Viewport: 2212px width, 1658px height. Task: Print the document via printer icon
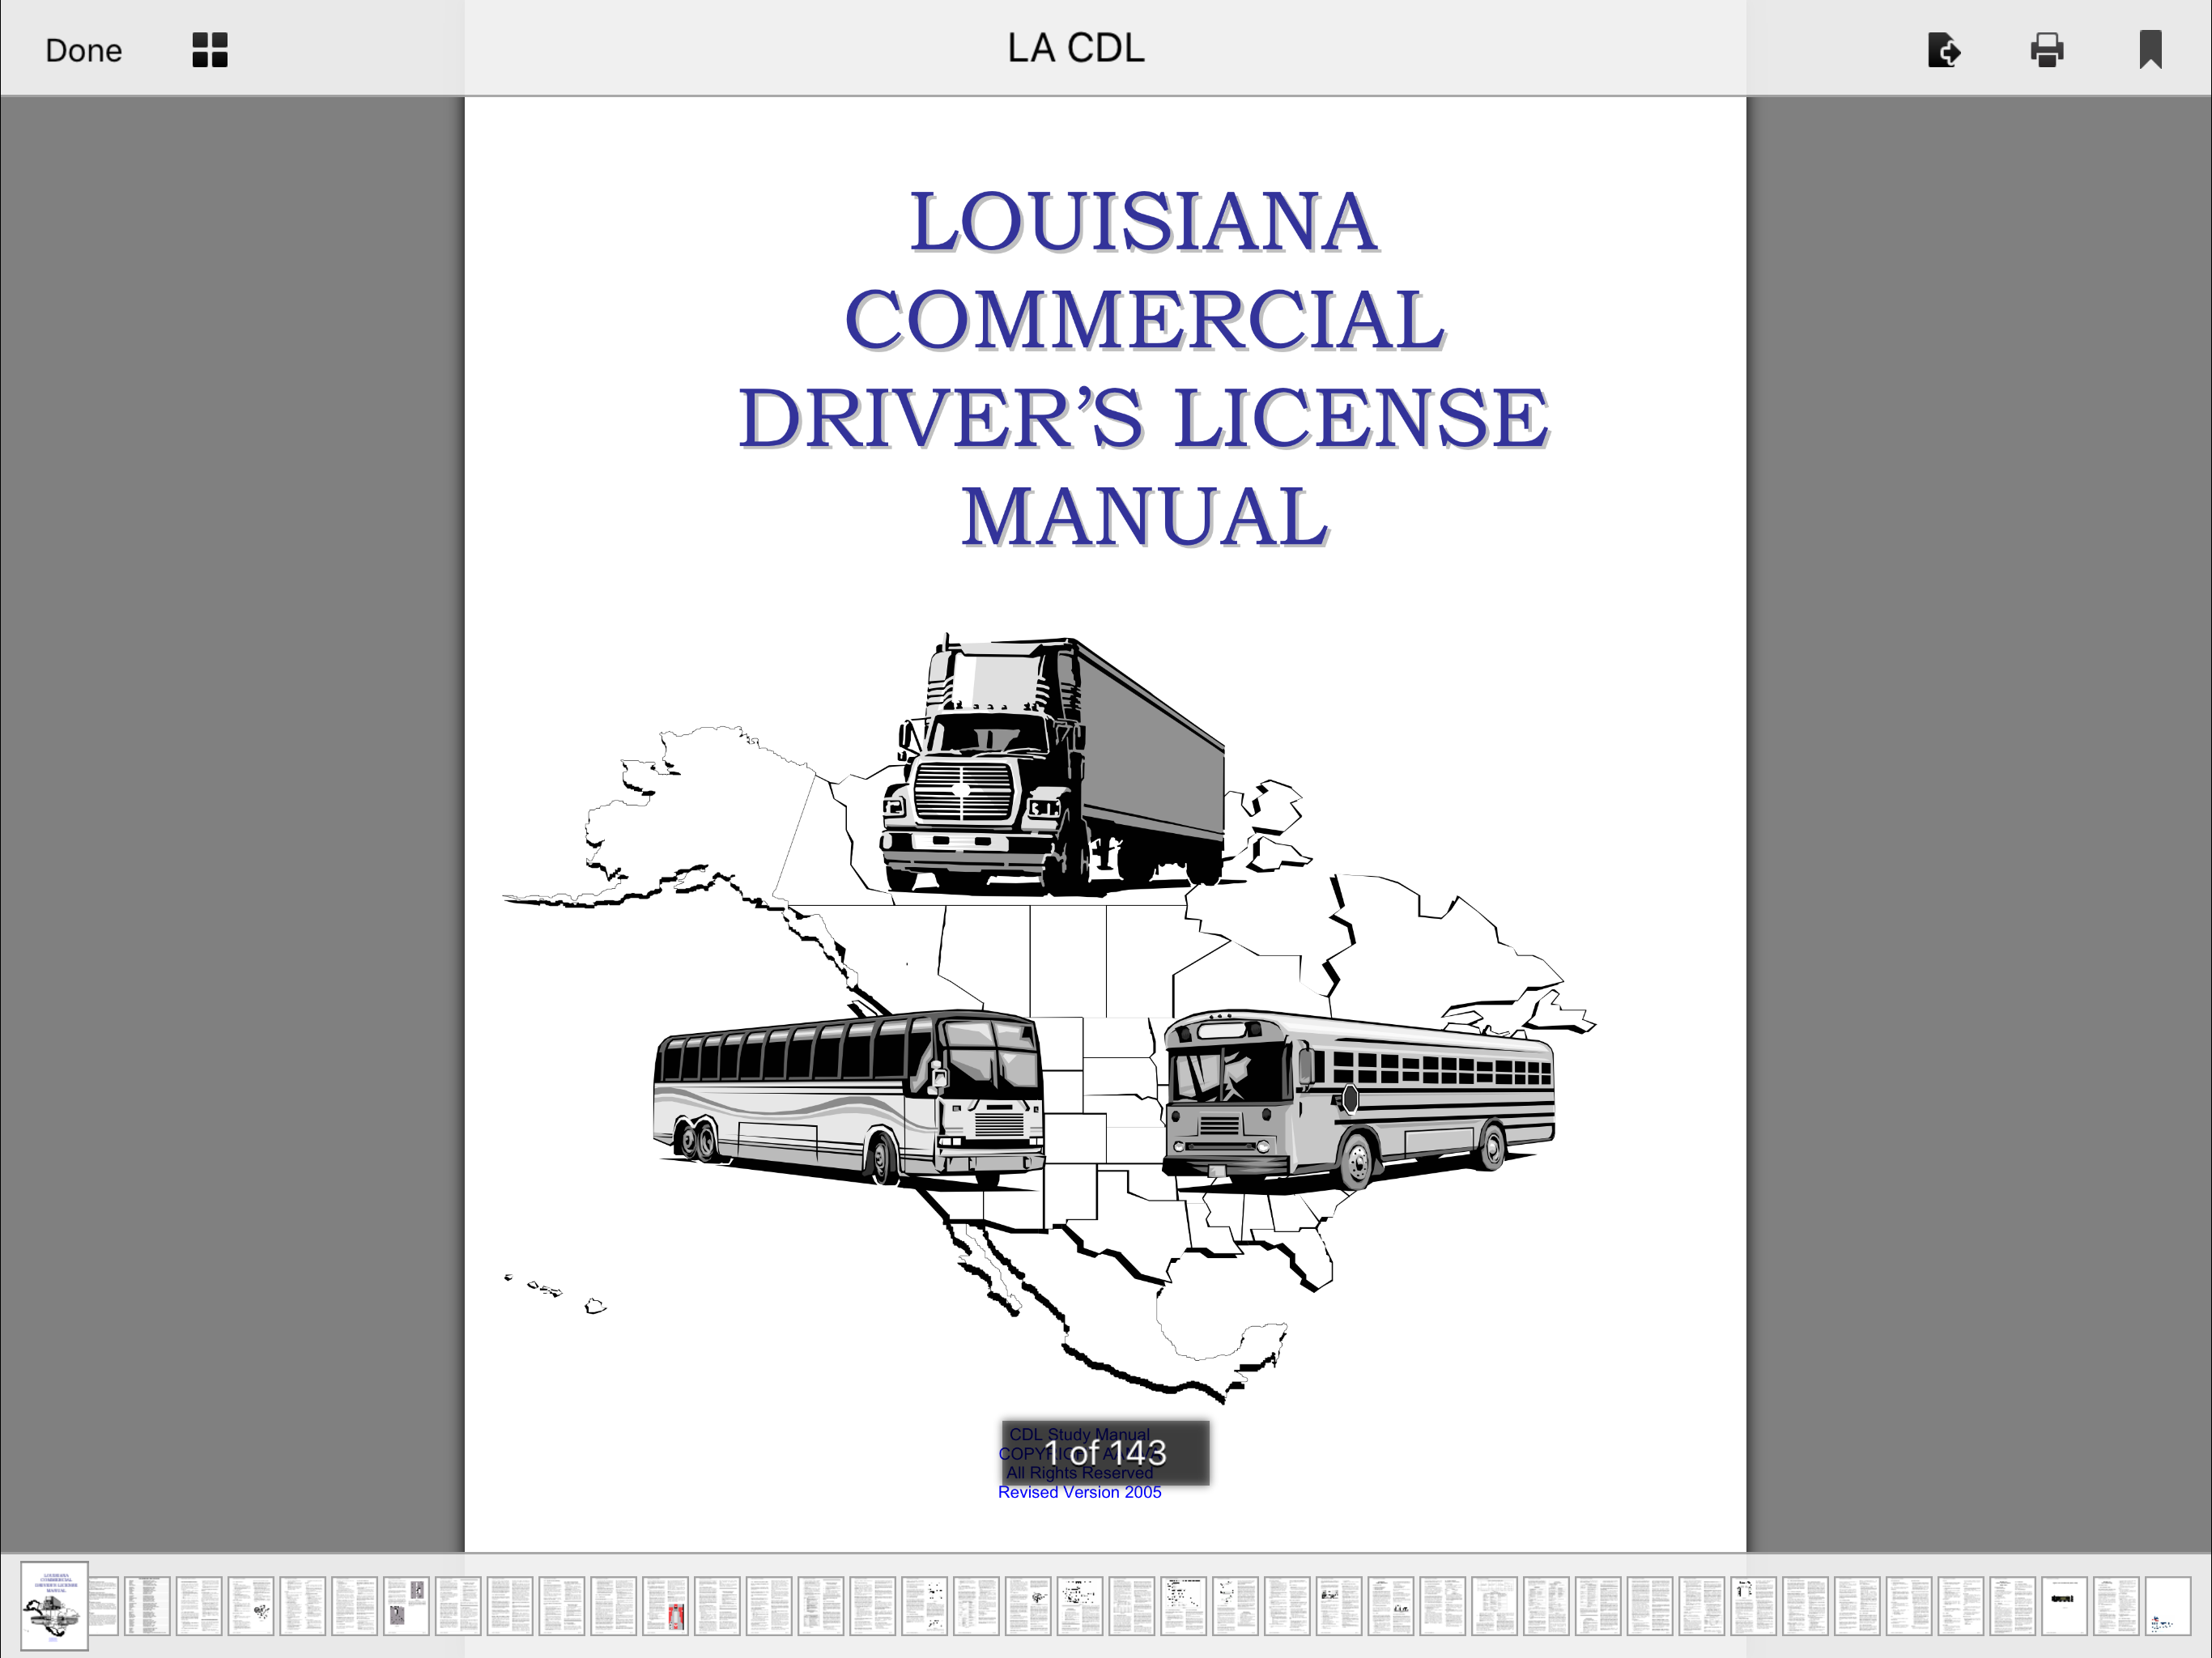coord(2047,50)
